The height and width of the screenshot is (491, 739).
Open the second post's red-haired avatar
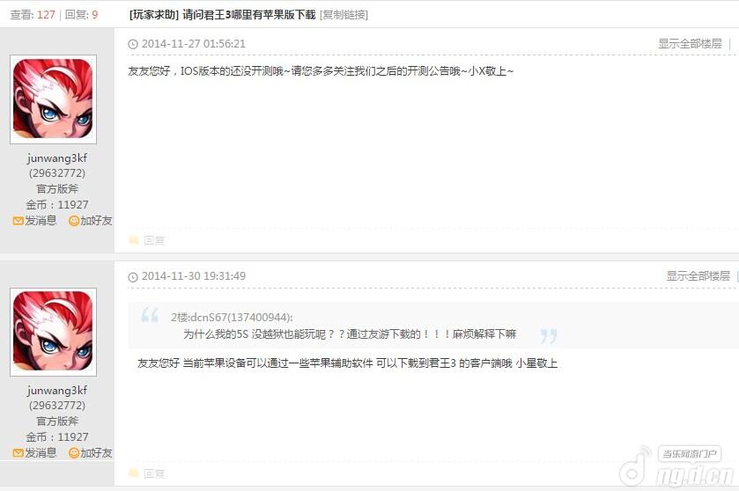[x=53, y=332]
